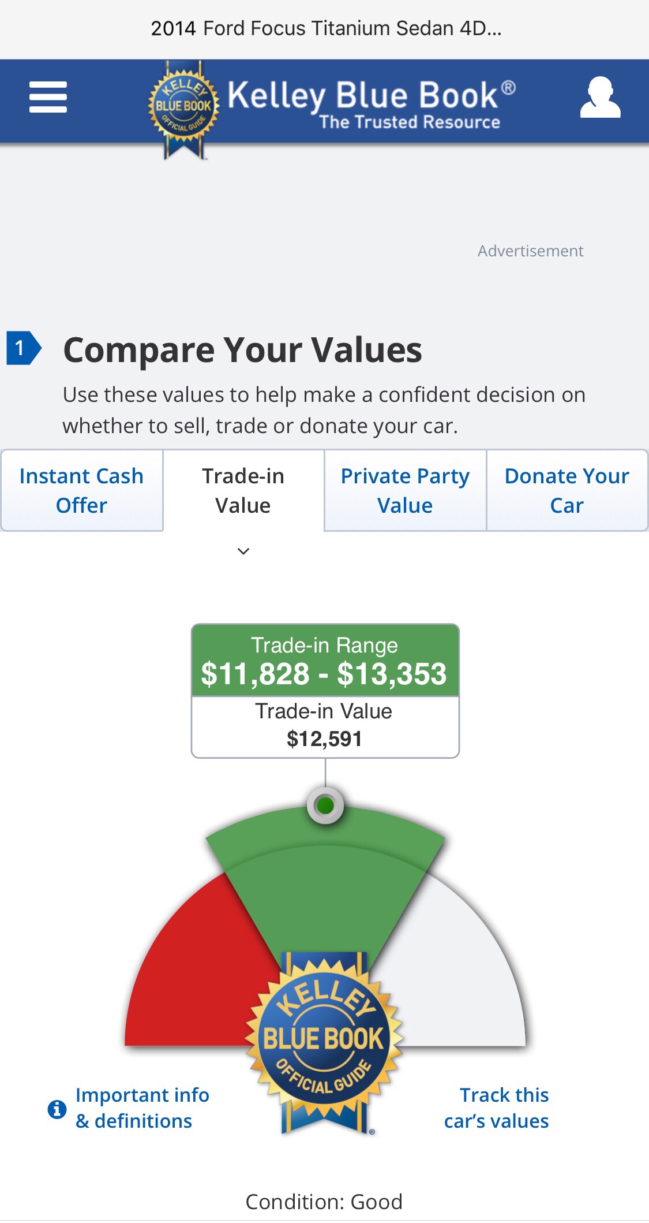649x1223 pixels.
Task: Click Track this car's values link
Action: click(497, 1108)
